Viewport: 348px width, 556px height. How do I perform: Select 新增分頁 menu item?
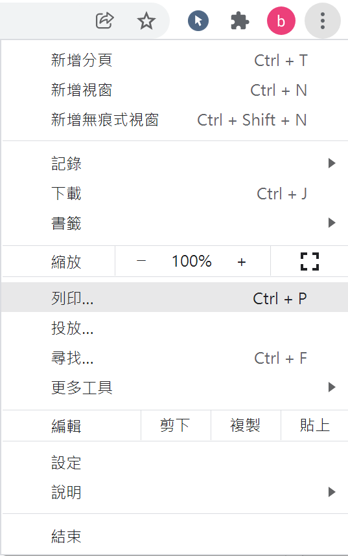point(175,60)
